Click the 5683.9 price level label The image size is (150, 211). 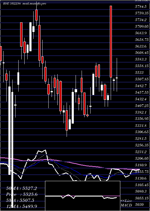point(141,33)
